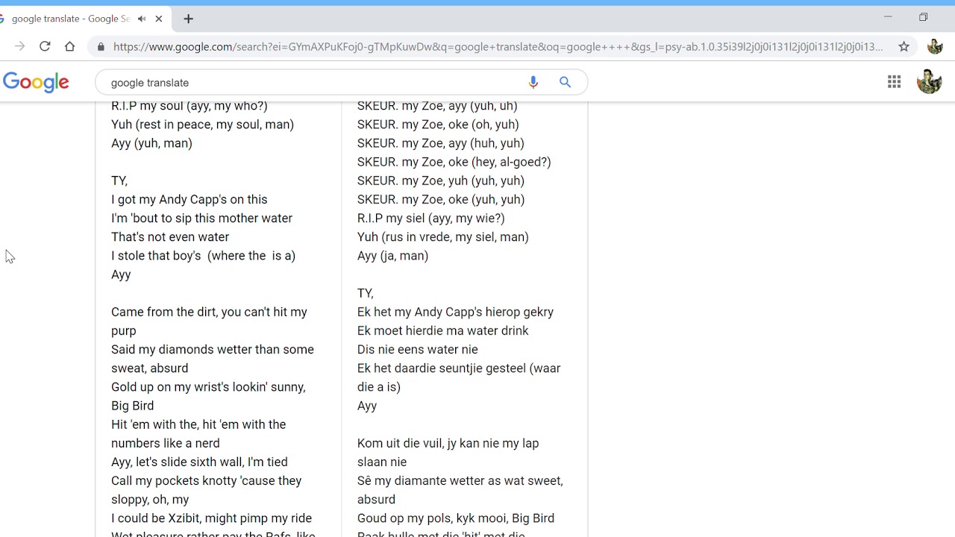The width and height of the screenshot is (955, 537).
Task: Close the google translate tab
Action: 159,19
